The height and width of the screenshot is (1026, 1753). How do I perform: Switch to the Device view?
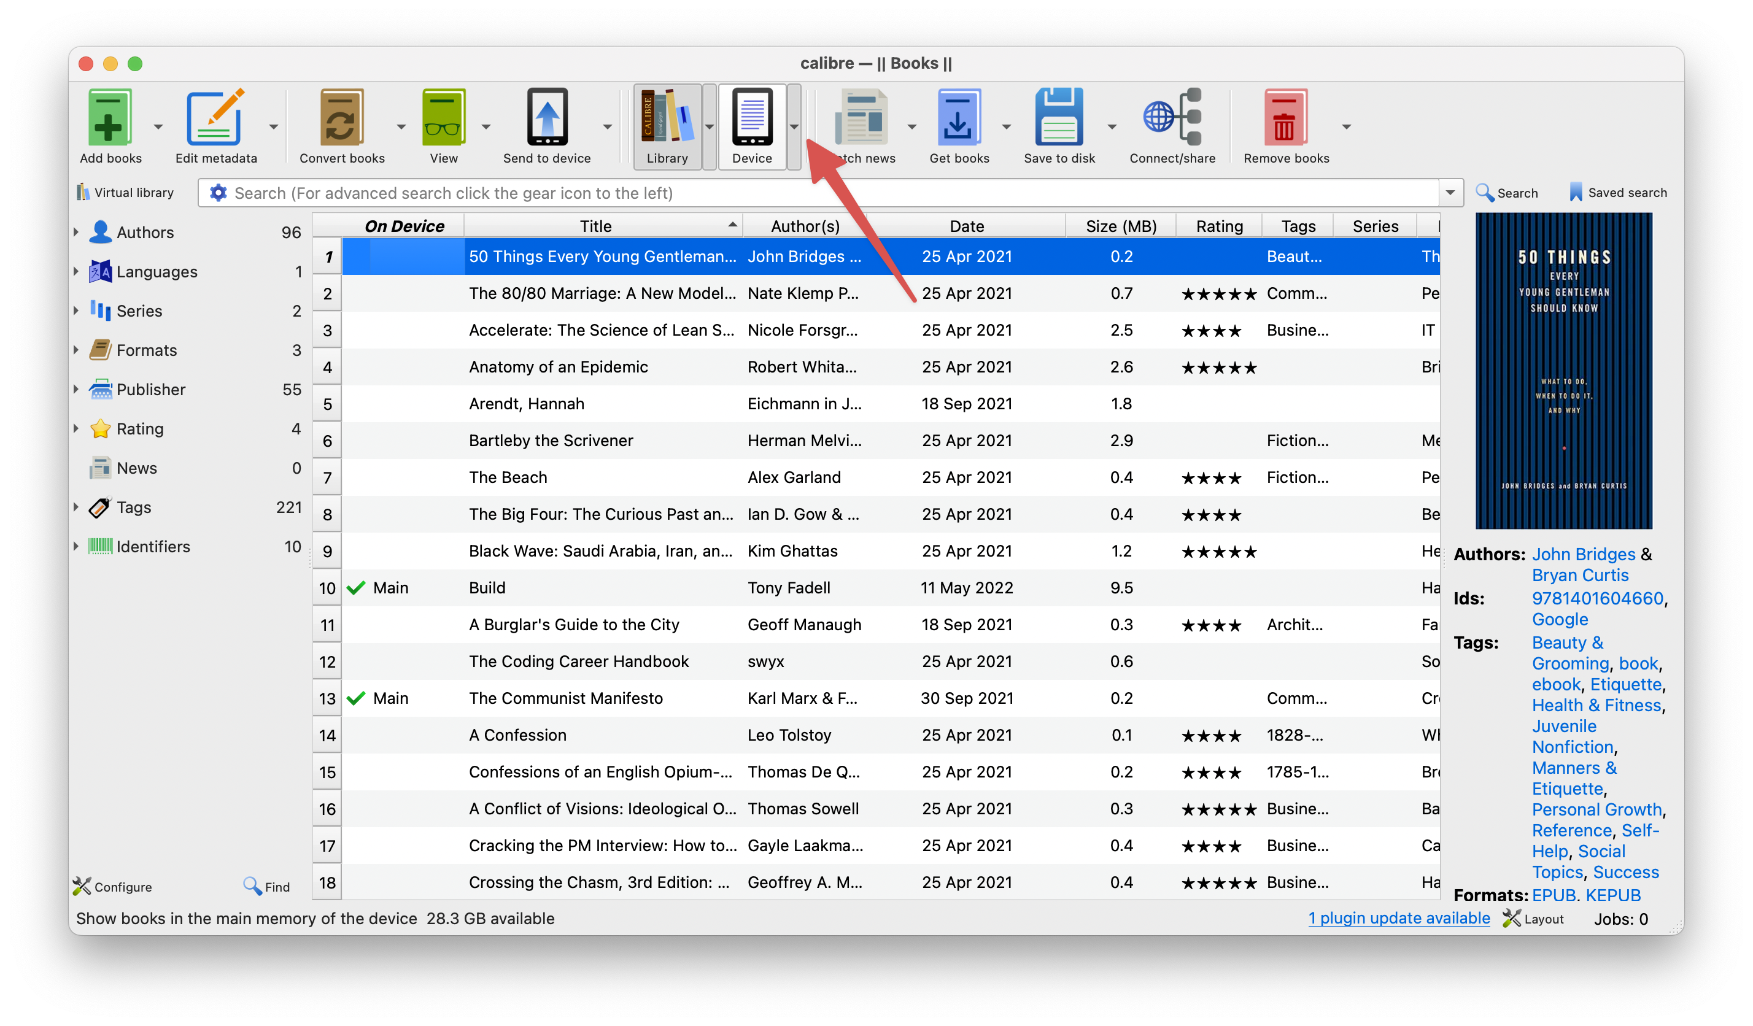(751, 125)
